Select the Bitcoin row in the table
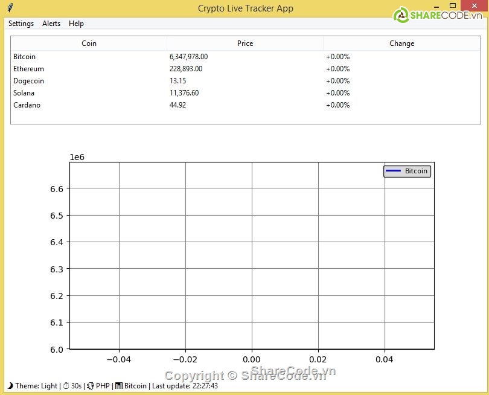489x395 pixels. coord(25,57)
